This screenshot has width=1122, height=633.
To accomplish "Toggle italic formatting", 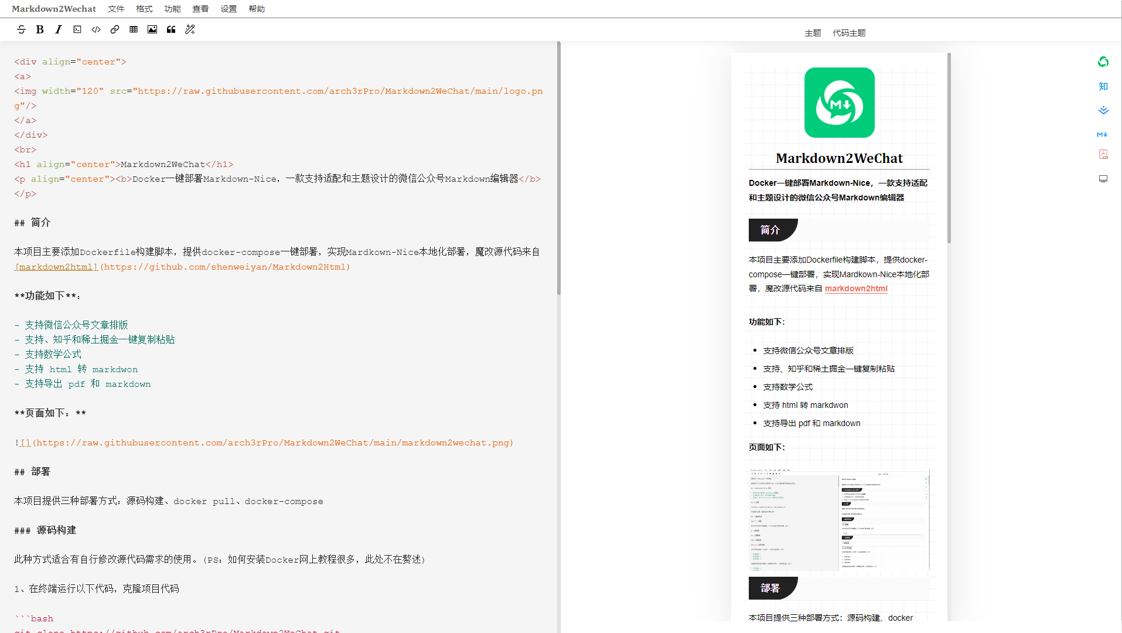I will pos(59,29).
